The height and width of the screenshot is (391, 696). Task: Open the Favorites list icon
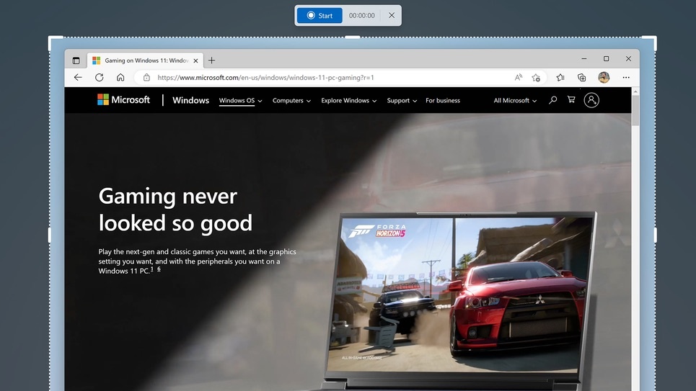tap(560, 78)
